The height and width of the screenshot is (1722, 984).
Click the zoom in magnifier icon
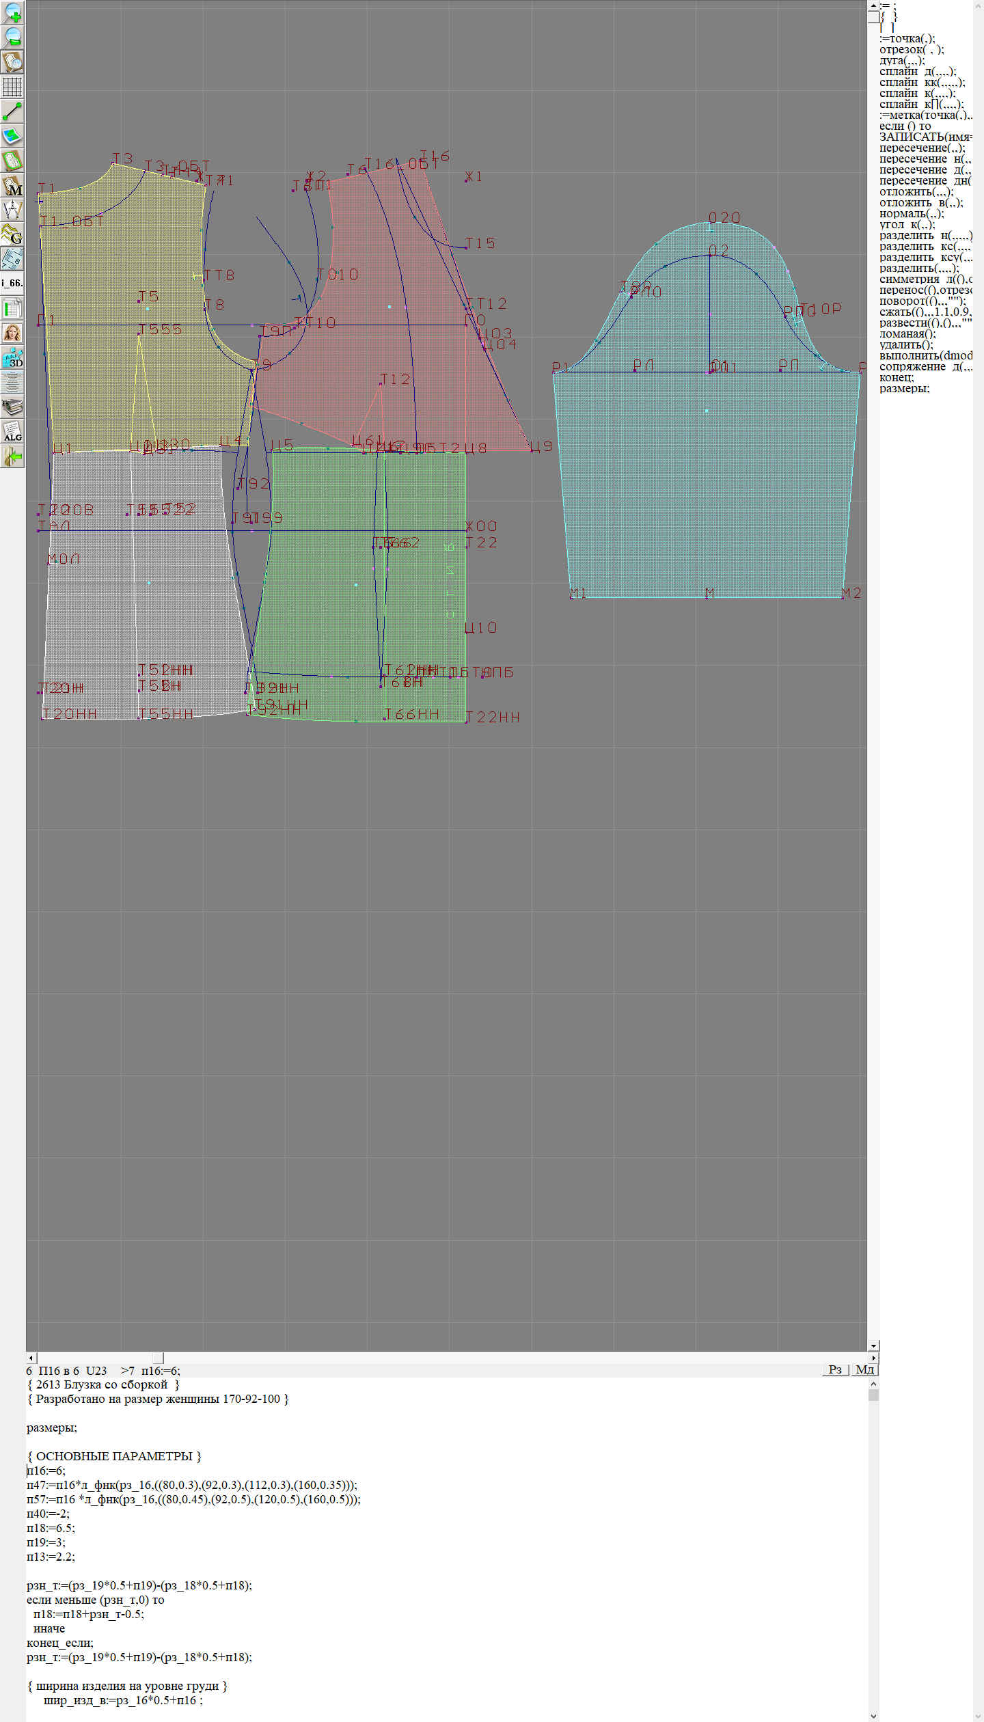[x=12, y=12]
